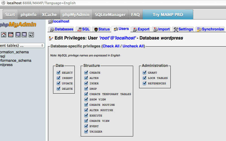The image size is (226, 141).
Task: Click the localhost server link
Action: [61, 21]
